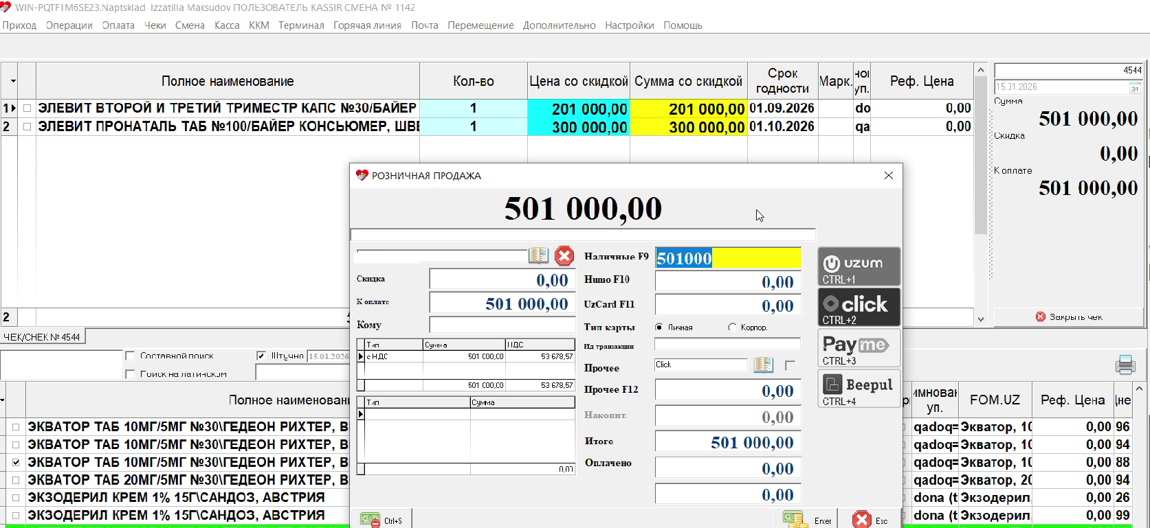Toggle the Штучно checkbox
Screen dimensions: 1150x528
click(261, 356)
